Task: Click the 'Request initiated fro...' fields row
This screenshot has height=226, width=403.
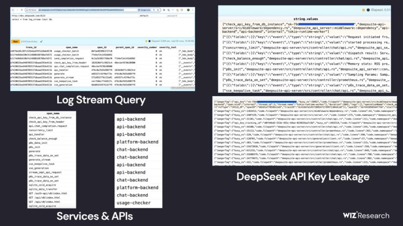Action: point(305,37)
